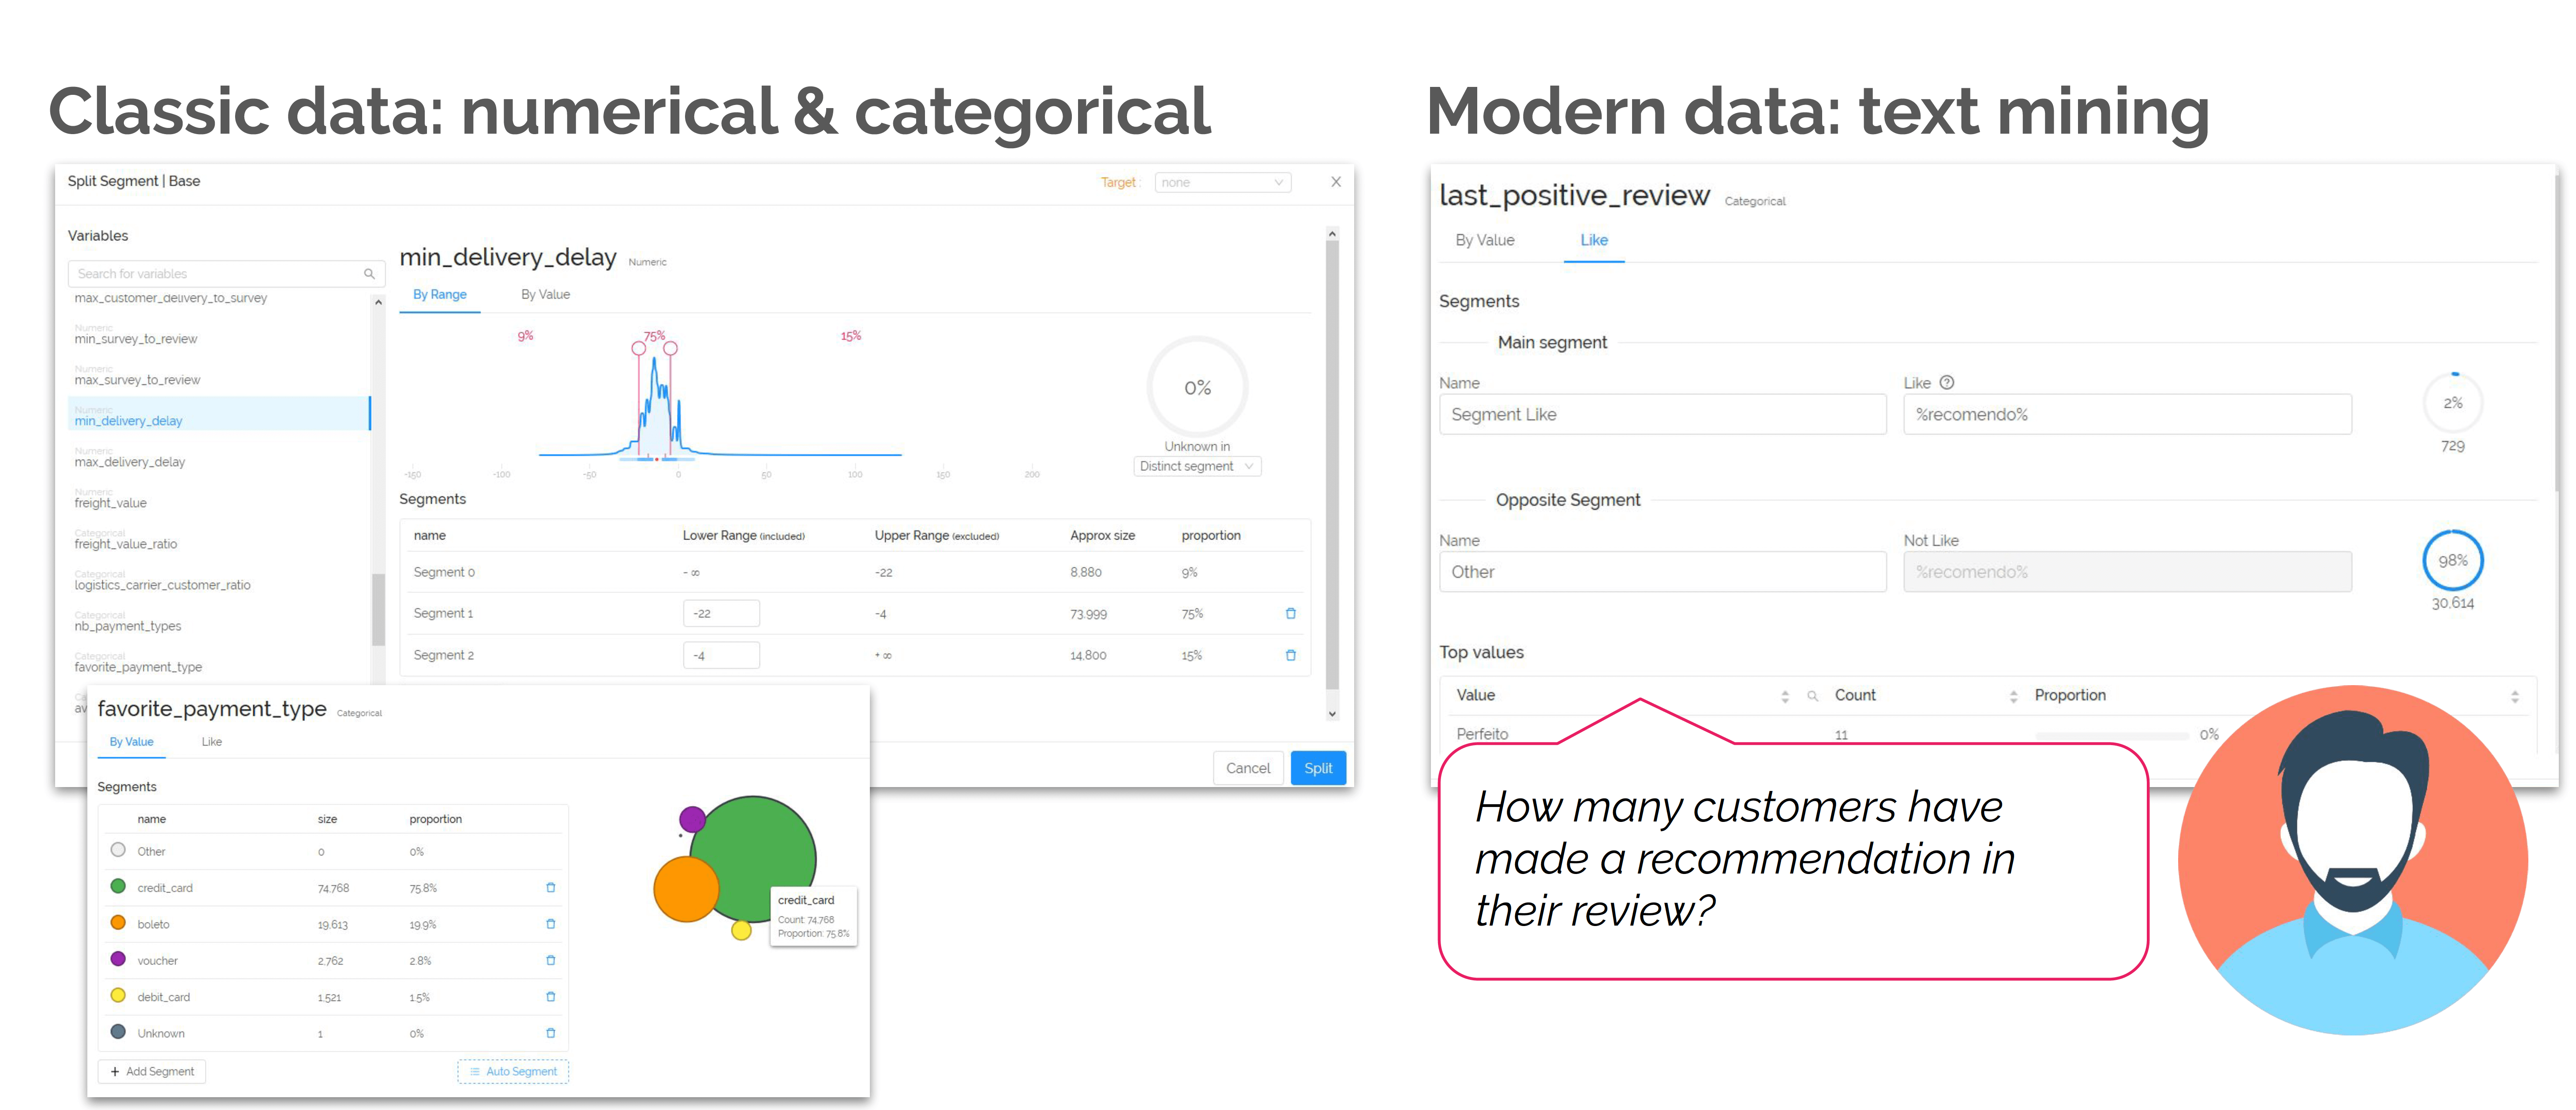Click the Segment Like name field
2576x1110 pixels.
coord(1662,414)
